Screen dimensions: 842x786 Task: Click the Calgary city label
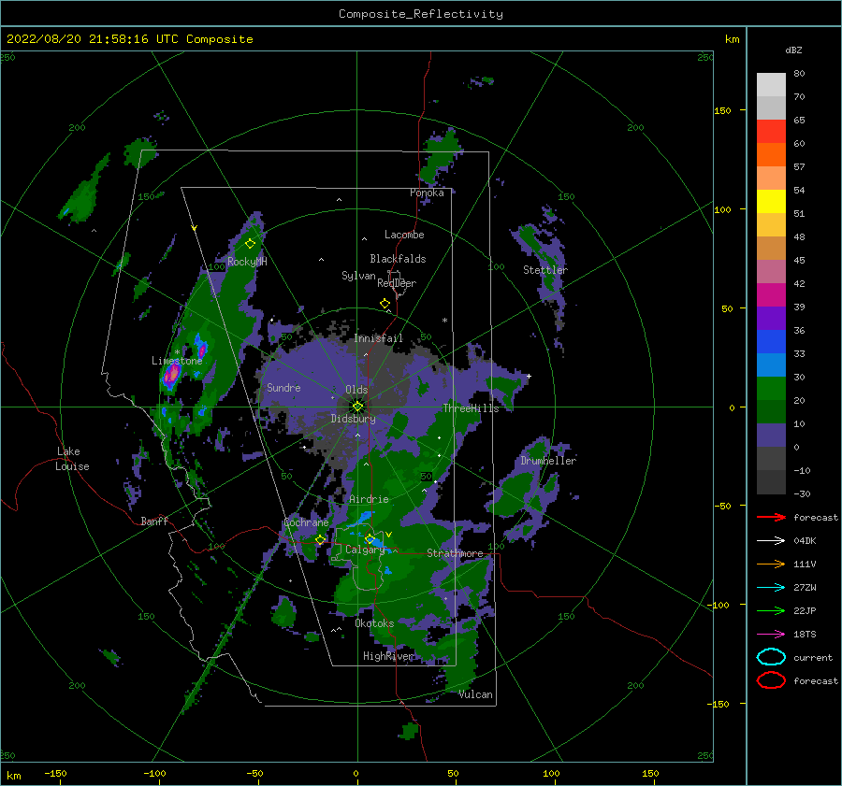(365, 550)
